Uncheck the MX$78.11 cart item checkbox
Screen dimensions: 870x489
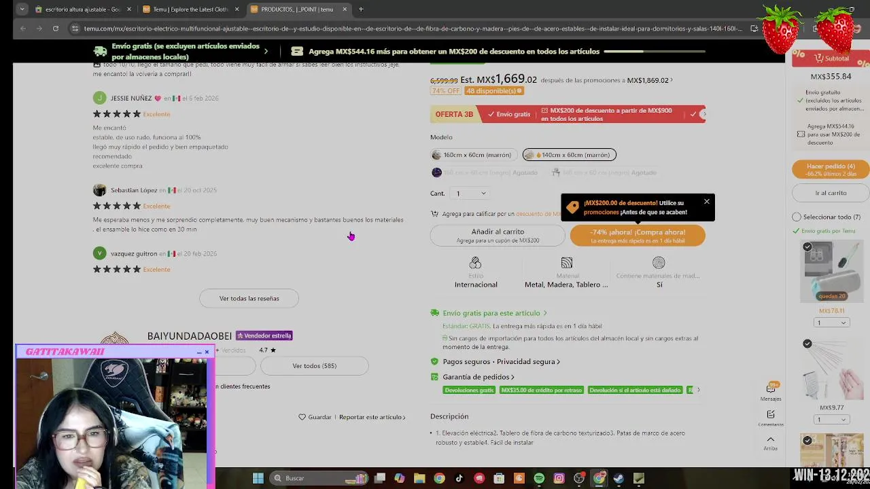[x=807, y=247]
